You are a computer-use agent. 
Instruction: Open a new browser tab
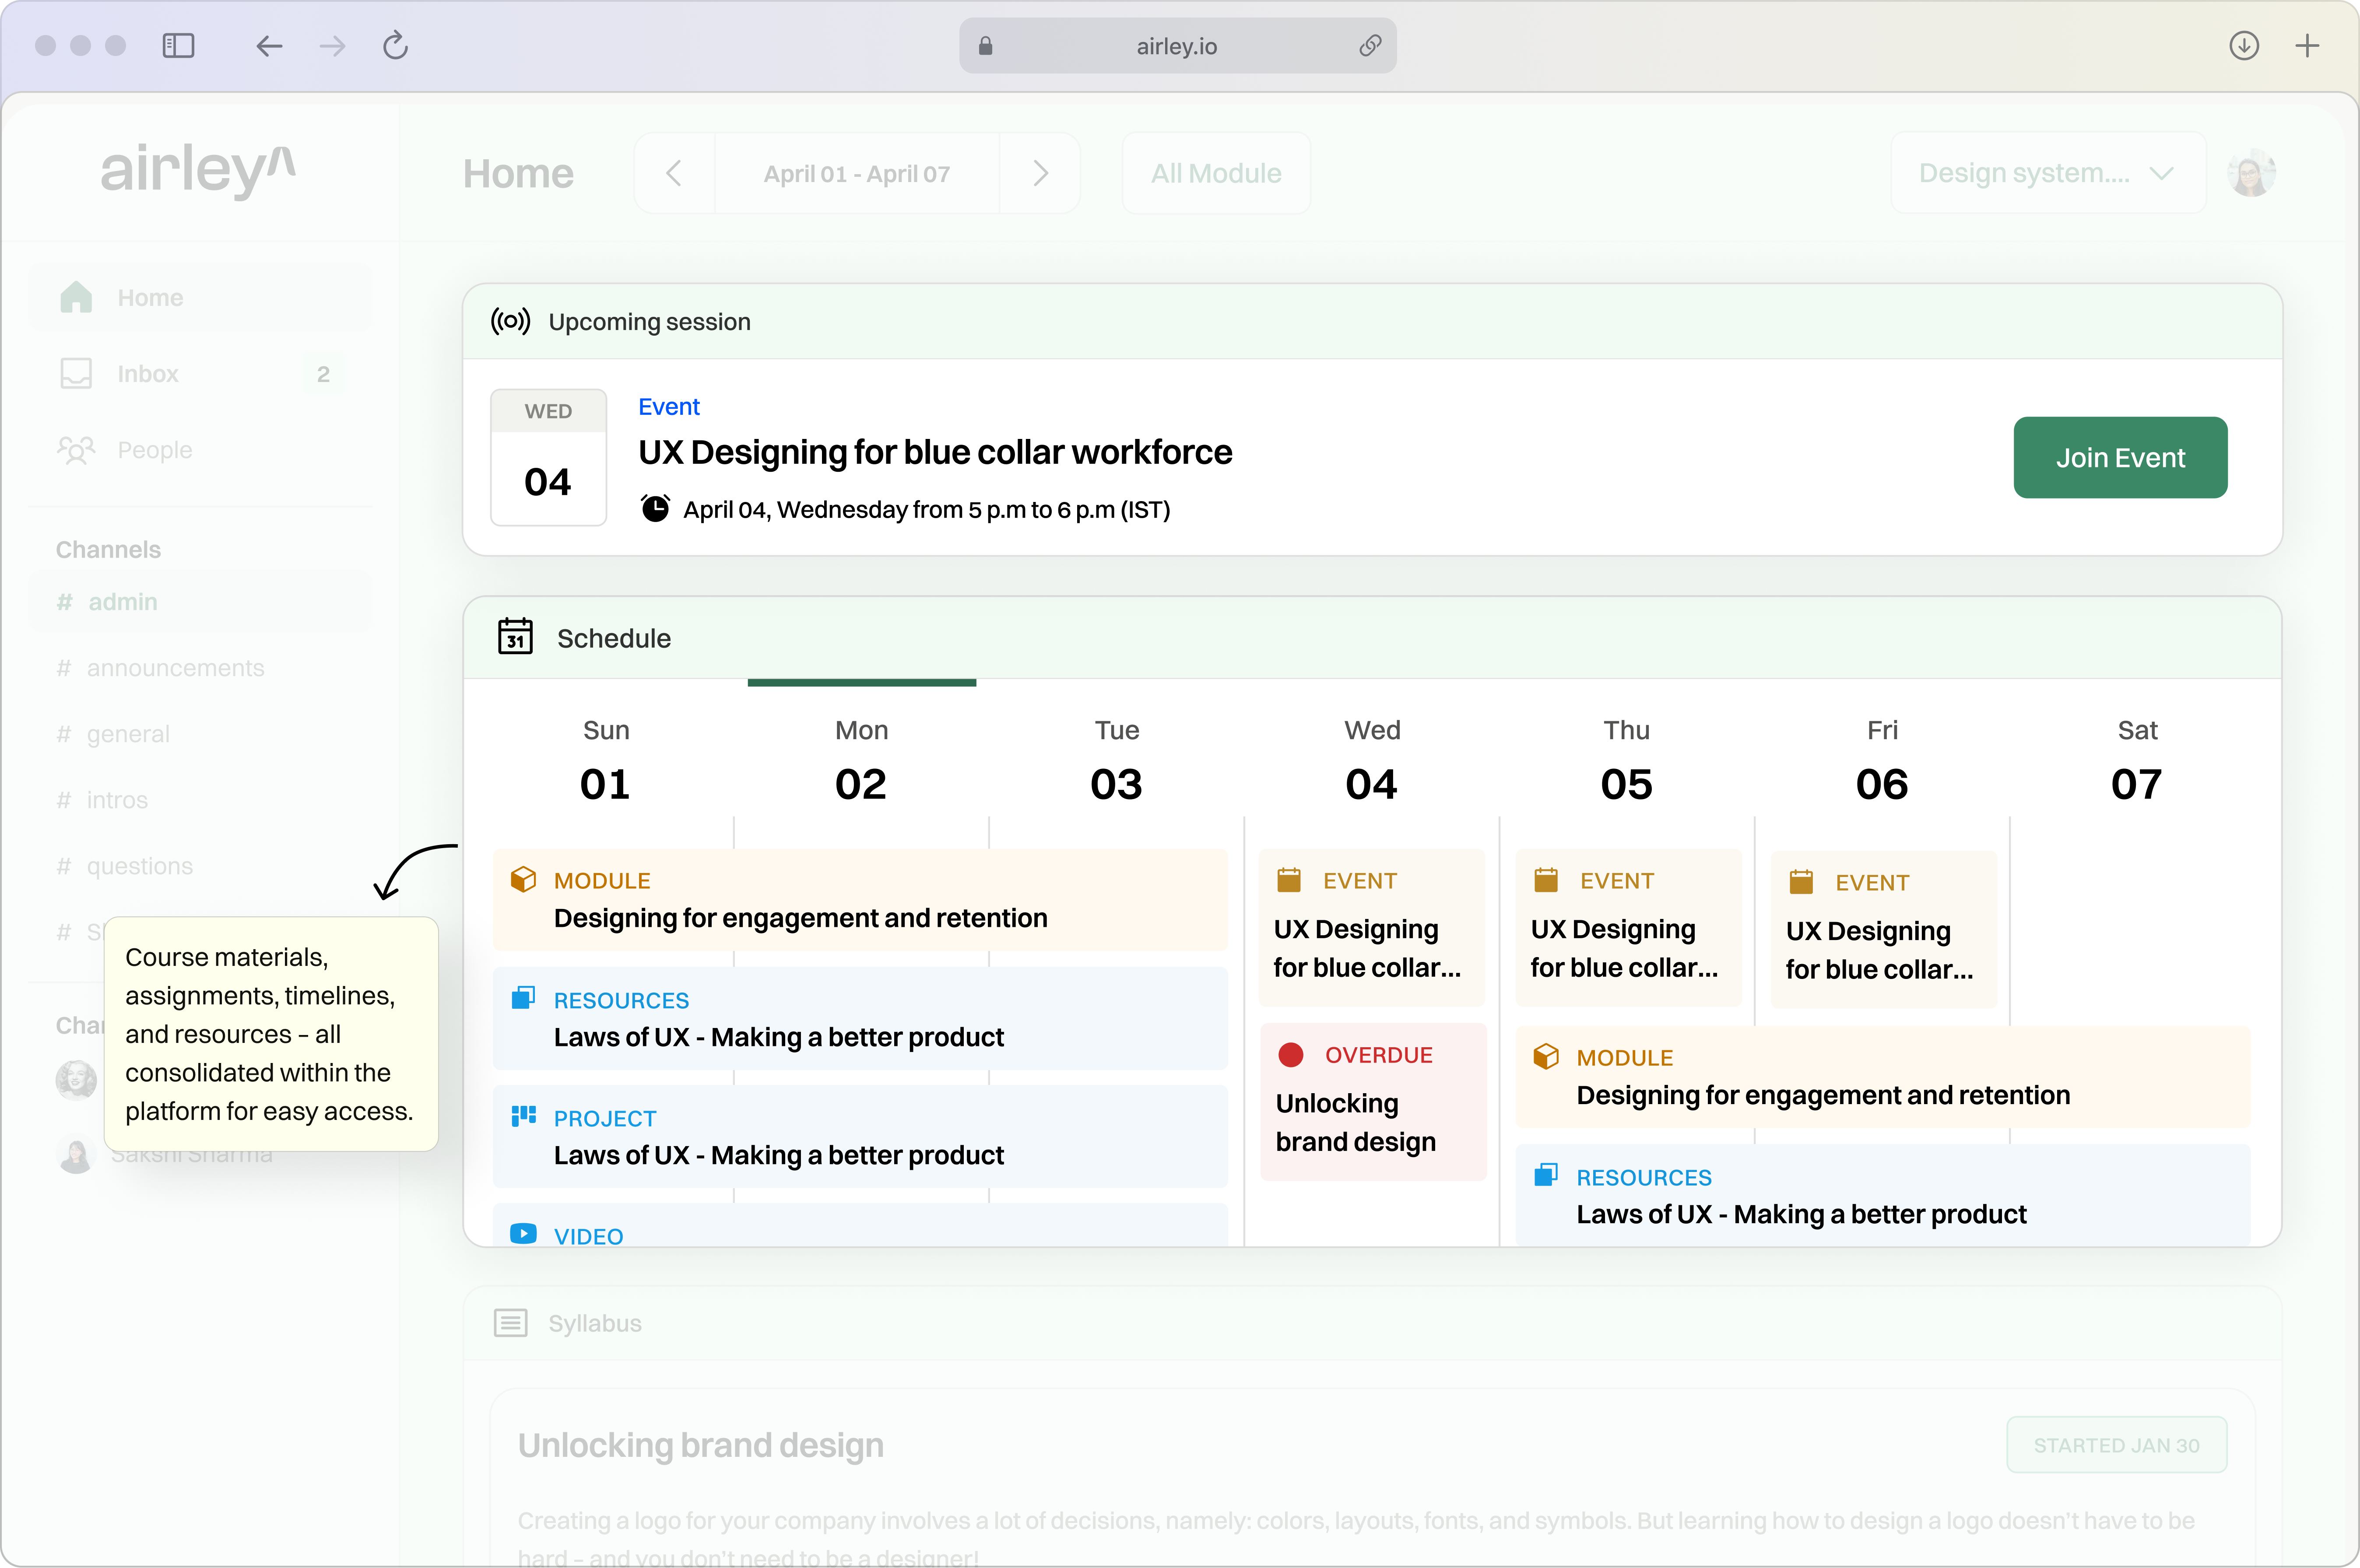(x=2307, y=46)
